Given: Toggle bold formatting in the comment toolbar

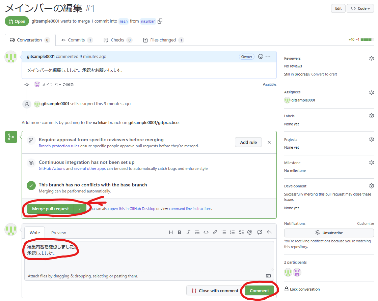Looking at the screenshot, I should pos(180,232).
